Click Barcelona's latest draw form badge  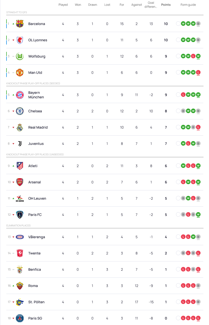point(198,24)
